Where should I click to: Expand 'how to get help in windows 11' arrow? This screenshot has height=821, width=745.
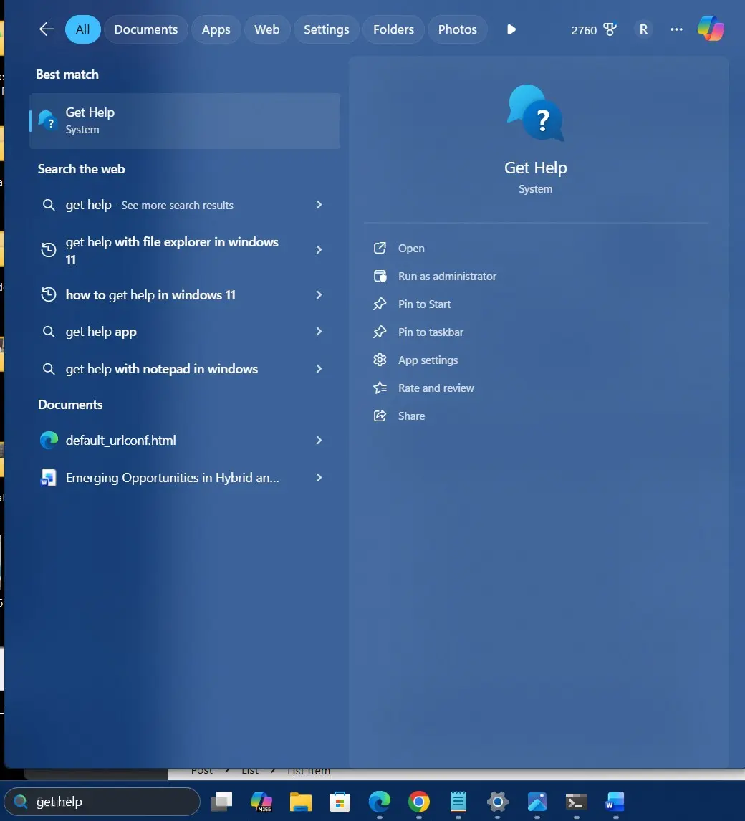click(319, 294)
